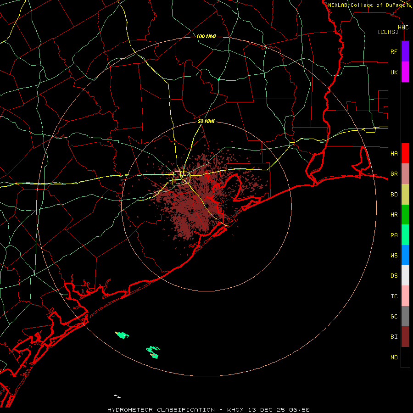Click the GR legend label
Image resolution: width=413 pixels, height=413 pixels.
pyautogui.click(x=394, y=174)
